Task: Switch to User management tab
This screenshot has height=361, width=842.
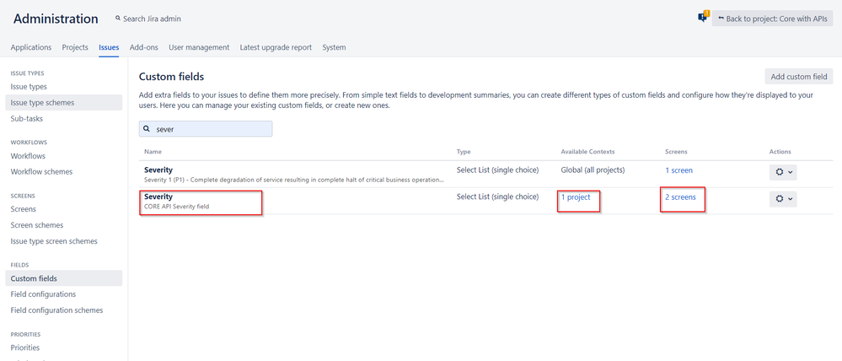Action: (x=199, y=47)
